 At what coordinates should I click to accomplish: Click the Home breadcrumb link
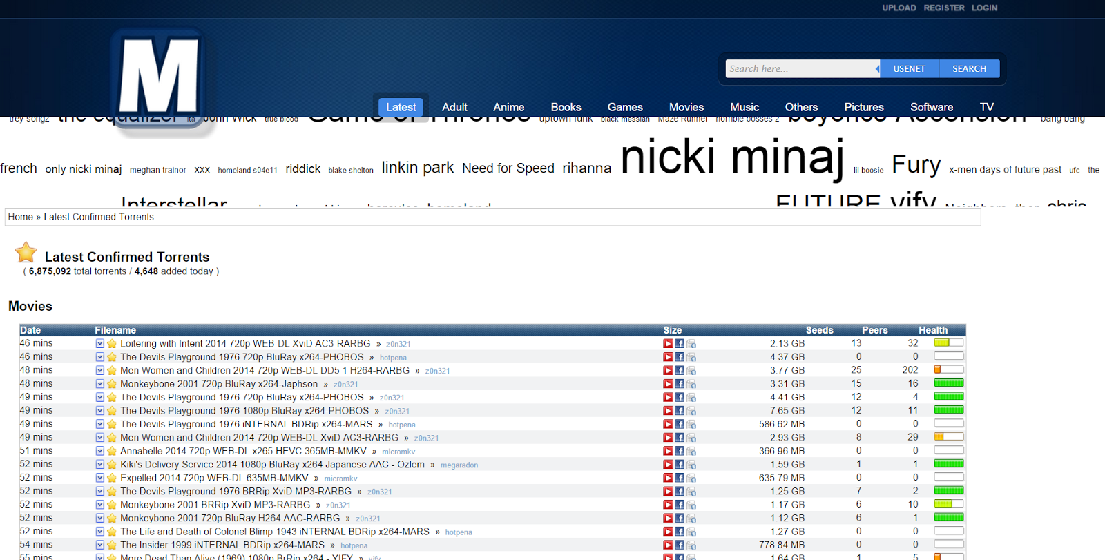point(21,217)
